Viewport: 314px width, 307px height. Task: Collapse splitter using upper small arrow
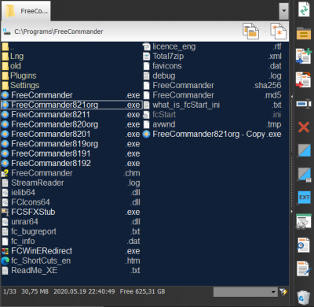click(292, 97)
